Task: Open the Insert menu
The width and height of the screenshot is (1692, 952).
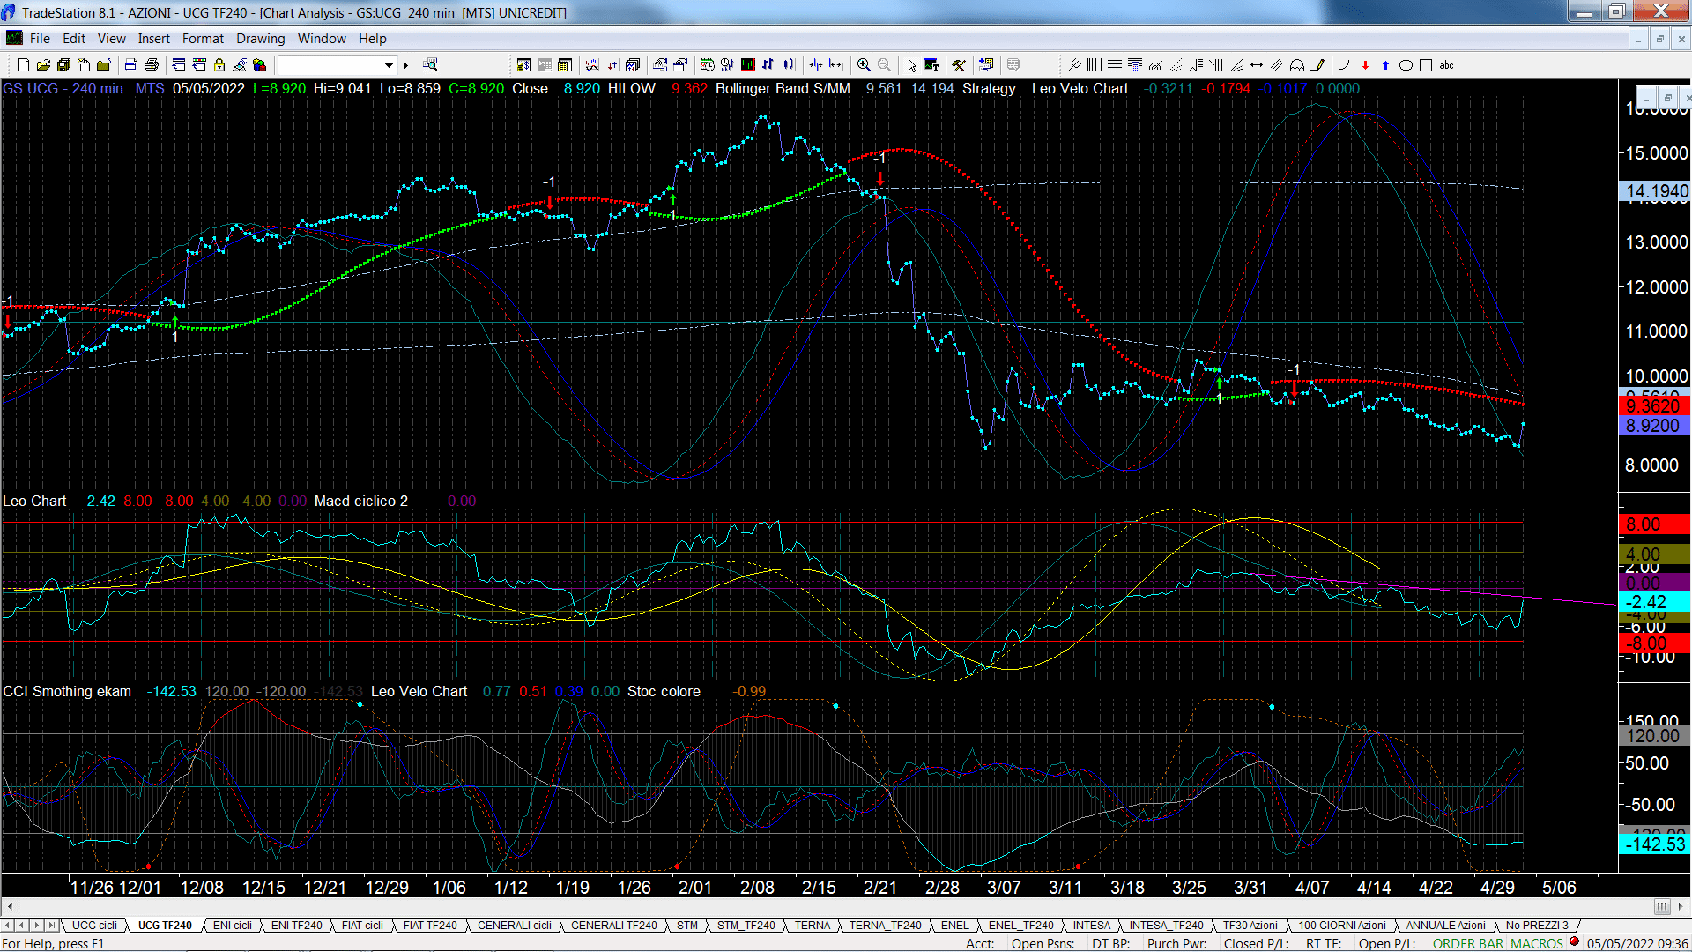Action: coord(154,39)
